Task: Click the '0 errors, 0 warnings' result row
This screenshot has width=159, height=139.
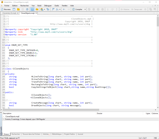Action: point(80,119)
